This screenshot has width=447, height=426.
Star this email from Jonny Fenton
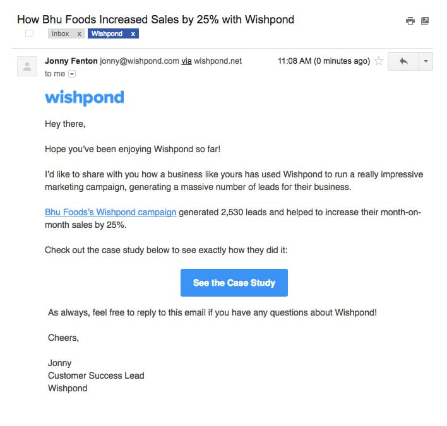click(379, 61)
